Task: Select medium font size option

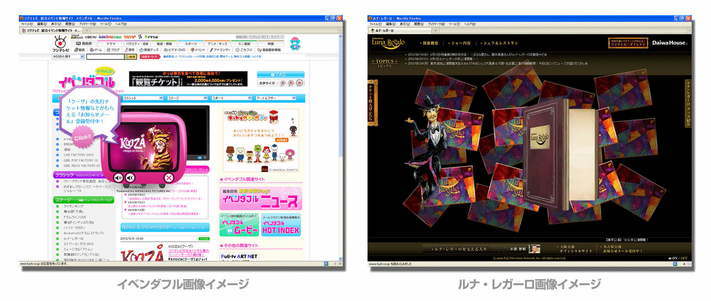Action: point(291,83)
